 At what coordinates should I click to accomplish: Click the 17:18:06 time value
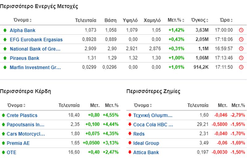pos(224,39)
